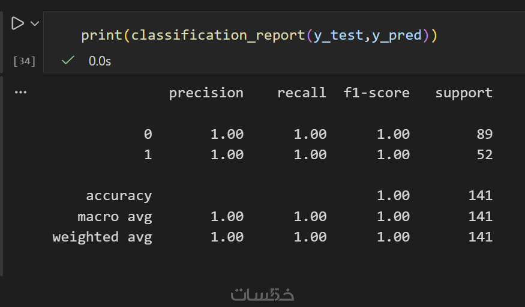The height and width of the screenshot is (307, 525).
Task: Click the y_pred argument in code
Action: tap(397, 35)
